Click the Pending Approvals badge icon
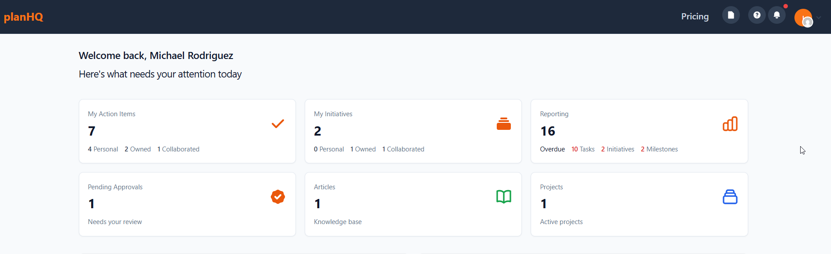Viewport: 831px width, 254px height. point(277,197)
